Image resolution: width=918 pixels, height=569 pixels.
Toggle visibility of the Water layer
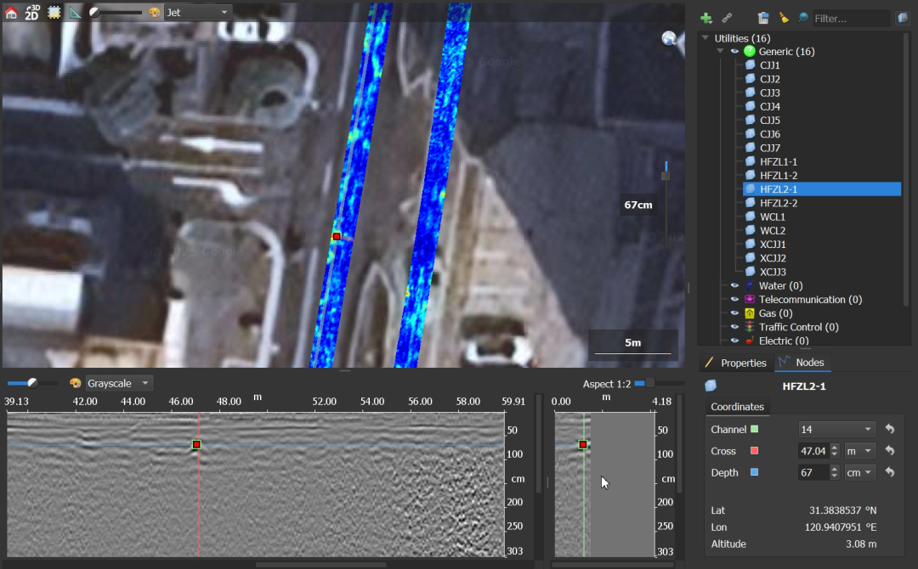[735, 286]
